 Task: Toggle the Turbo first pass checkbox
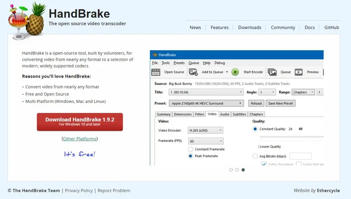(298, 164)
